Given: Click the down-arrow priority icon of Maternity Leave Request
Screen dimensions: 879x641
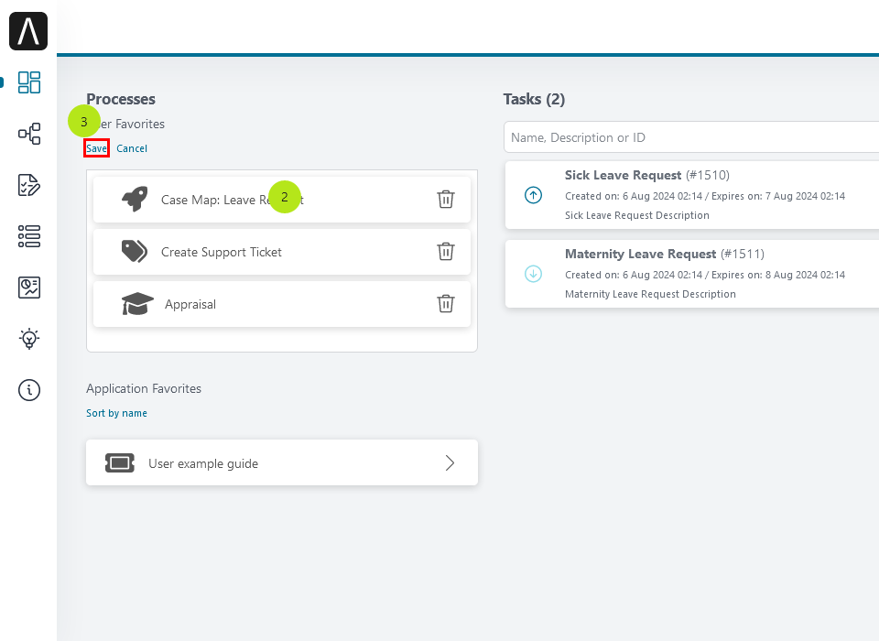Looking at the screenshot, I should coord(533,274).
